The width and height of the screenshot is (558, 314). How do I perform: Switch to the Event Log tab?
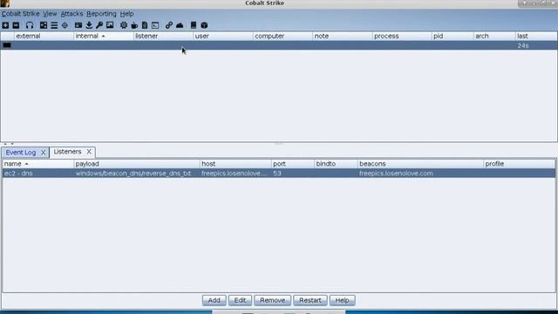tap(21, 153)
